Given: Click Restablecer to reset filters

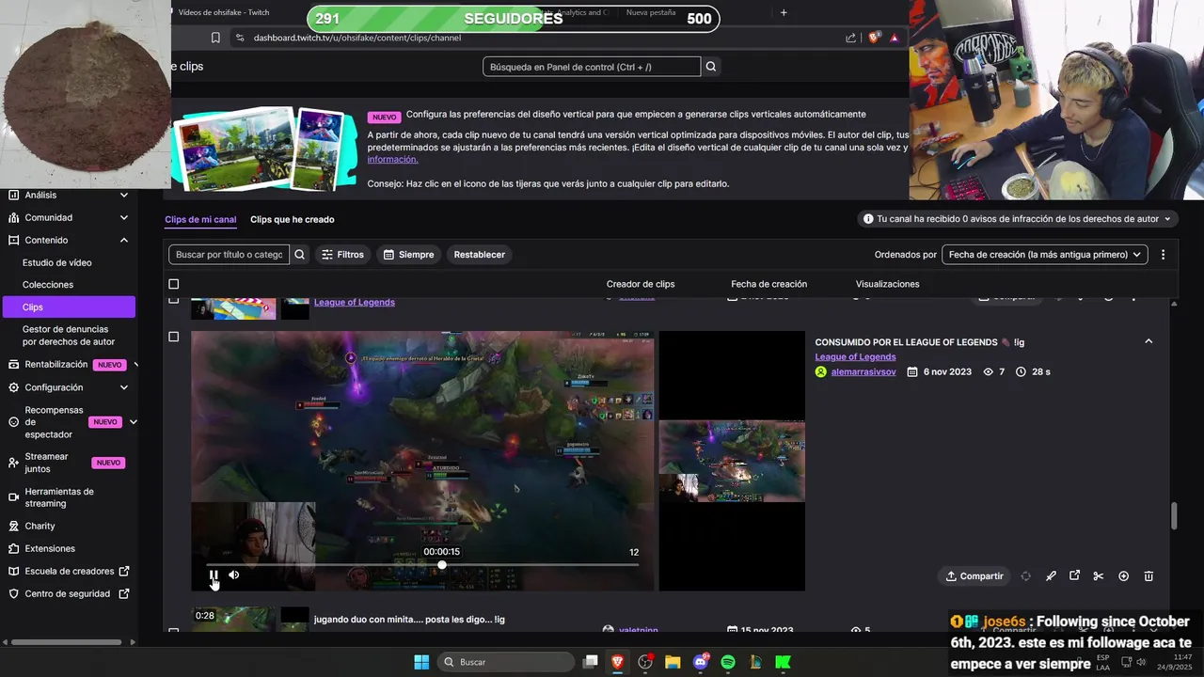Looking at the screenshot, I should tap(480, 255).
